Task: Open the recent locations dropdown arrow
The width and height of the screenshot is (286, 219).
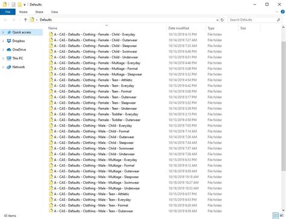Action: click(19, 20)
